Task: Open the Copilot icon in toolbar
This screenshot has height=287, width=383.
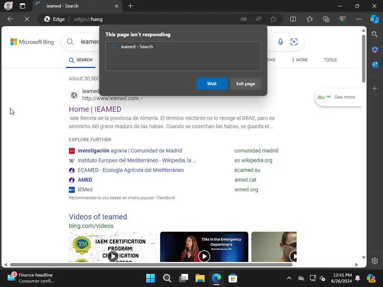Action: (374, 19)
